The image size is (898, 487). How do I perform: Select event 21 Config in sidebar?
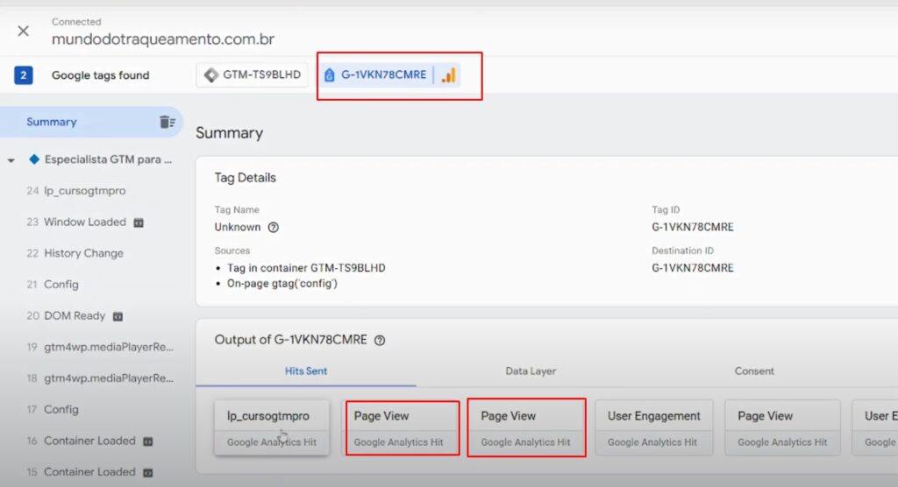pos(61,285)
